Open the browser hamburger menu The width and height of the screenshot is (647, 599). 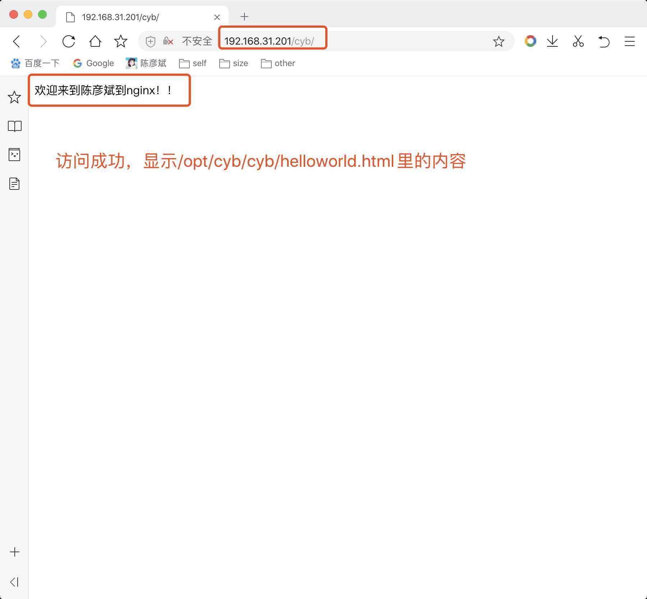pos(630,41)
